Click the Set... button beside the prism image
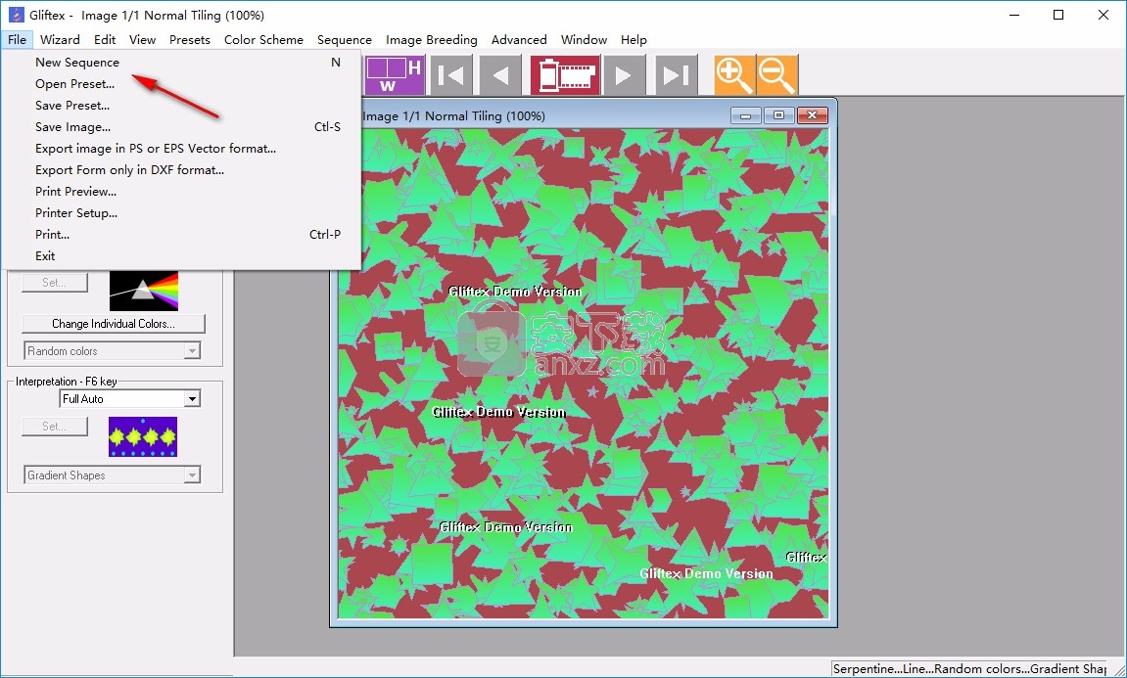This screenshot has width=1127, height=678. click(55, 283)
